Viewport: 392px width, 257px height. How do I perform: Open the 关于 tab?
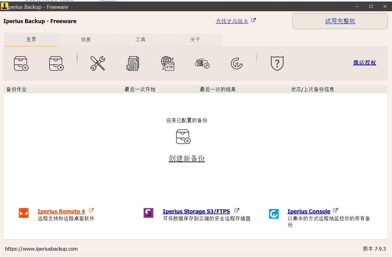pyautogui.click(x=195, y=39)
